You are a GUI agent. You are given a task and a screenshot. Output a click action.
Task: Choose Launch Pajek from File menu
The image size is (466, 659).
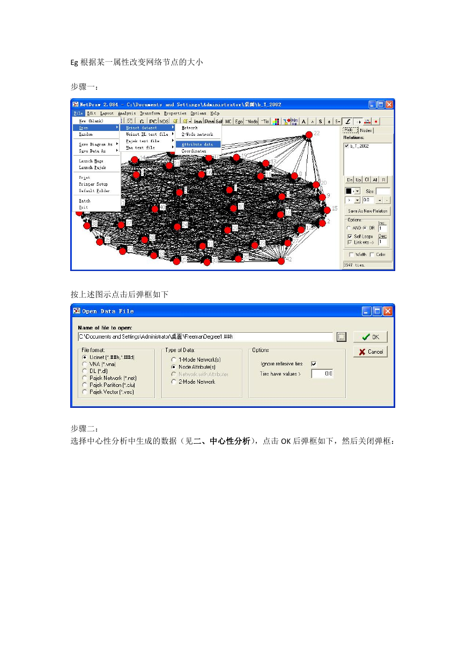tap(92, 167)
